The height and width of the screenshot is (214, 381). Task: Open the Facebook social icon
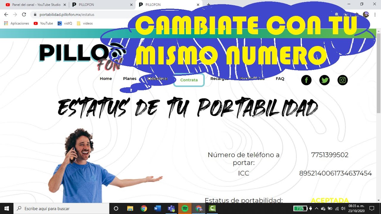click(306, 80)
